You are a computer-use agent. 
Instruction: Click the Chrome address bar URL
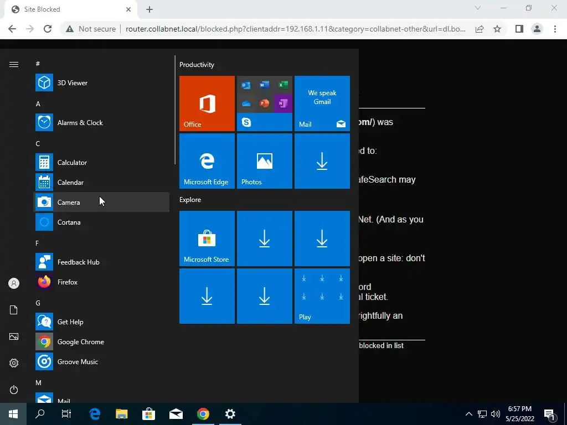click(296, 29)
